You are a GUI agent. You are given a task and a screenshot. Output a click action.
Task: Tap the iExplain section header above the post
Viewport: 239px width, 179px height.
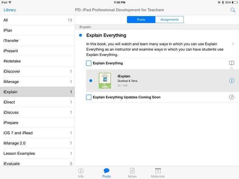85,27
